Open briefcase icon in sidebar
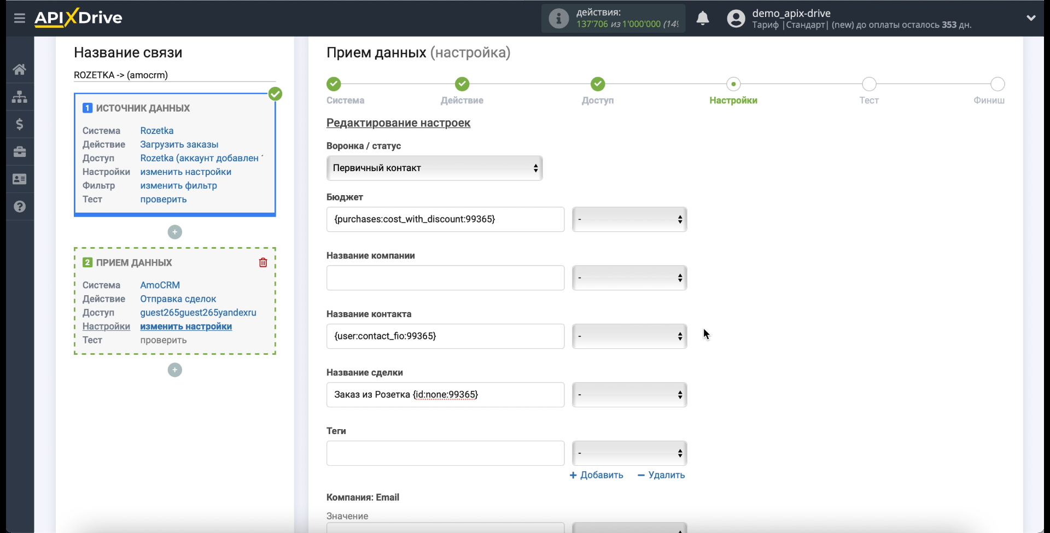Image resolution: width=1050 pixels, height=533 pixels. pyautogui.click(x=20, y=151)
